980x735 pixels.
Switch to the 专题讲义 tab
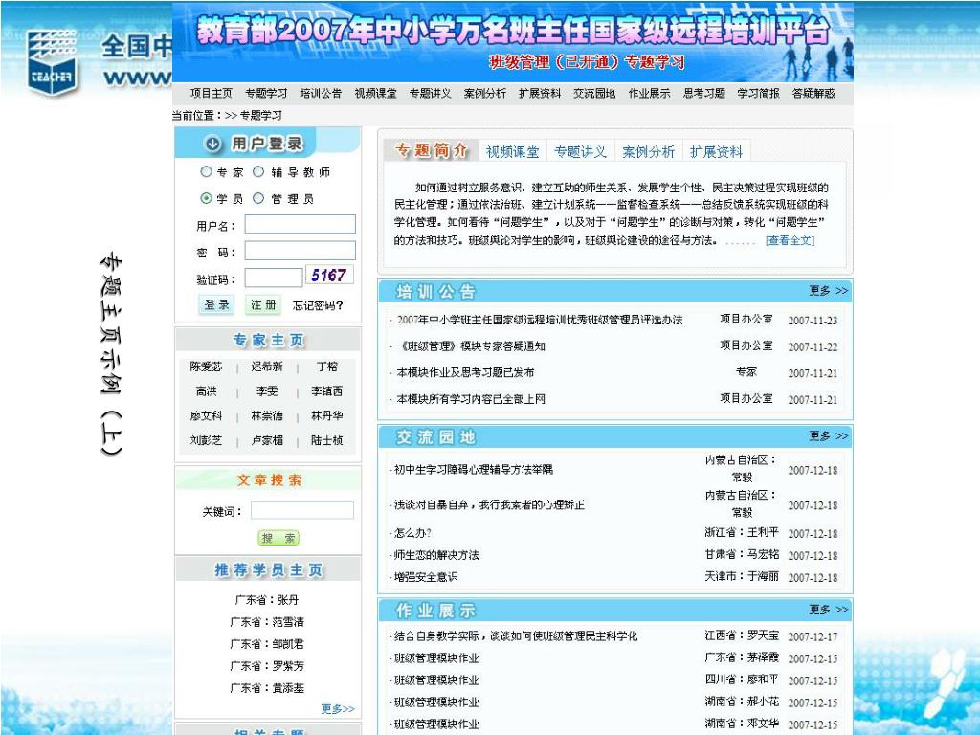(581, 152)
